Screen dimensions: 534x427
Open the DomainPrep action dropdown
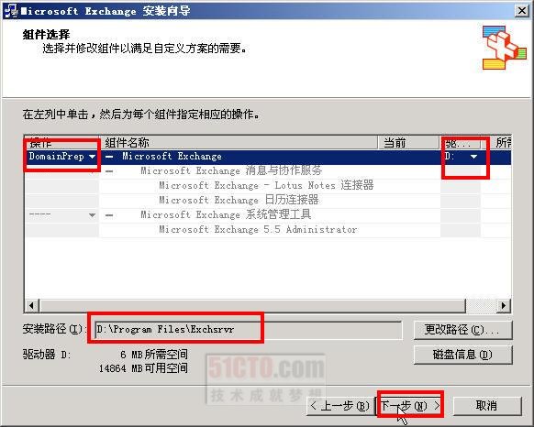point(92,157)
